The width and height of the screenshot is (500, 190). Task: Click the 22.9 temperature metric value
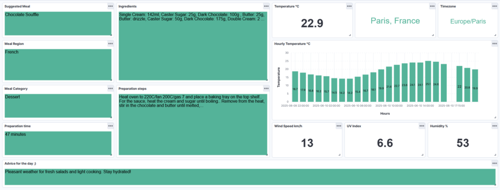[312, 23]
